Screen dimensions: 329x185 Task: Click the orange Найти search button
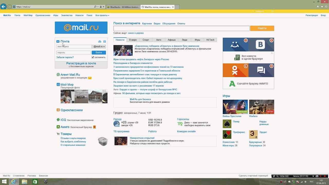click(x=262, y=28)
